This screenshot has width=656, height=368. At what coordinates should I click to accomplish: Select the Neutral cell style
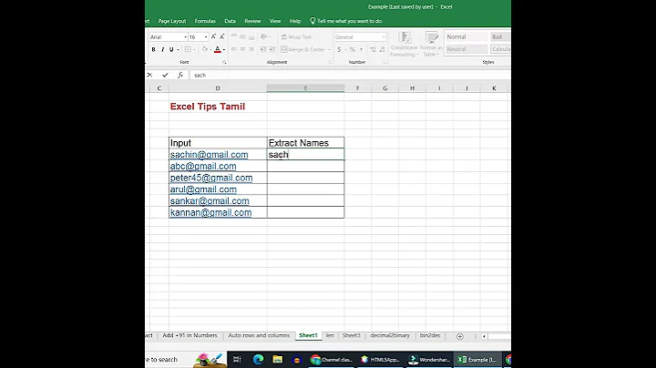466,49
